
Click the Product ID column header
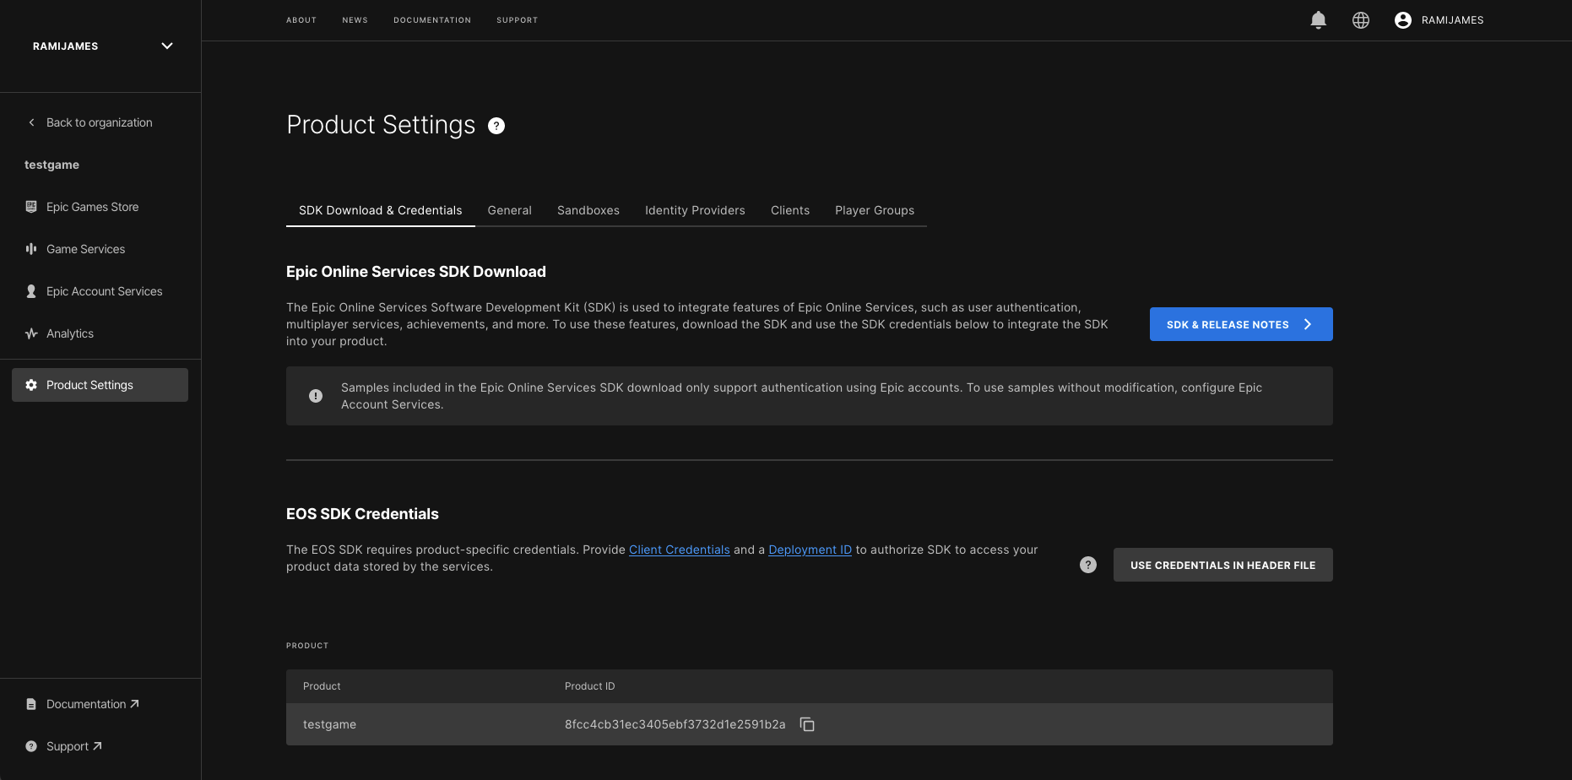pos(590,686)
